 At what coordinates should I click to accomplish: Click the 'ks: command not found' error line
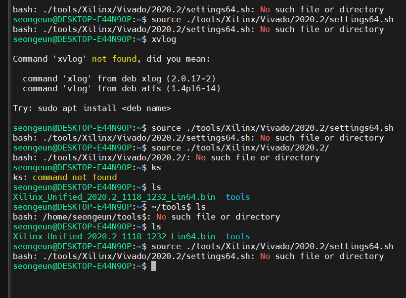(x=65, y=178)
